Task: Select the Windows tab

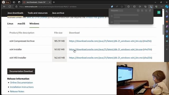Action: coord(34,23)
